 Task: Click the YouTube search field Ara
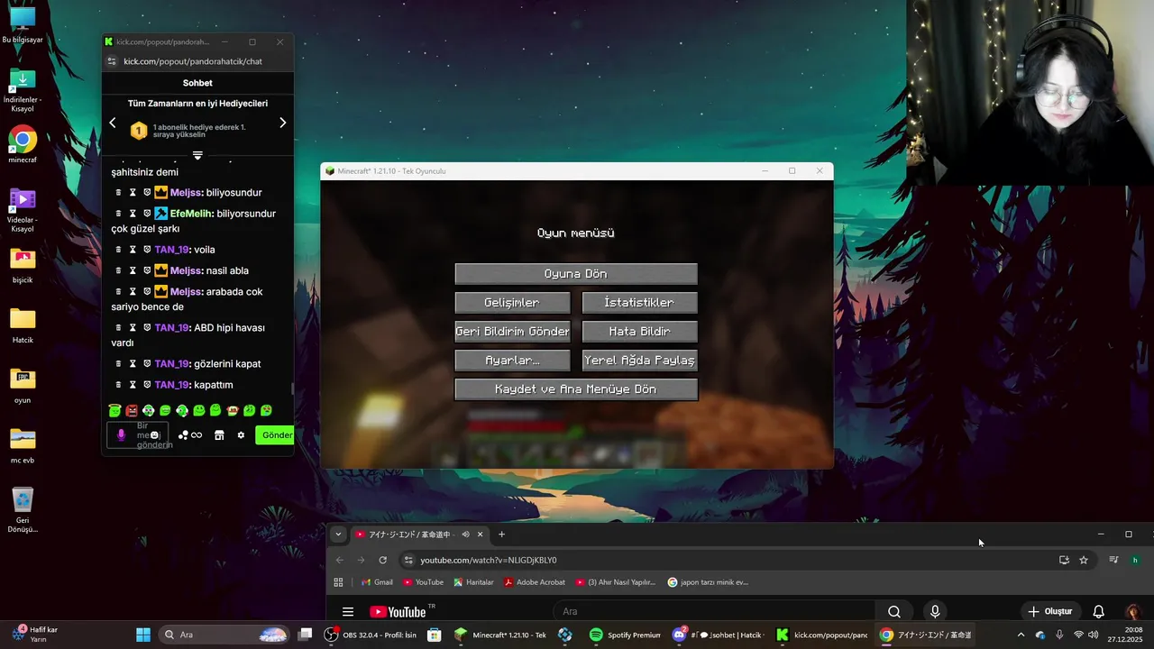[x=712, y=612]
